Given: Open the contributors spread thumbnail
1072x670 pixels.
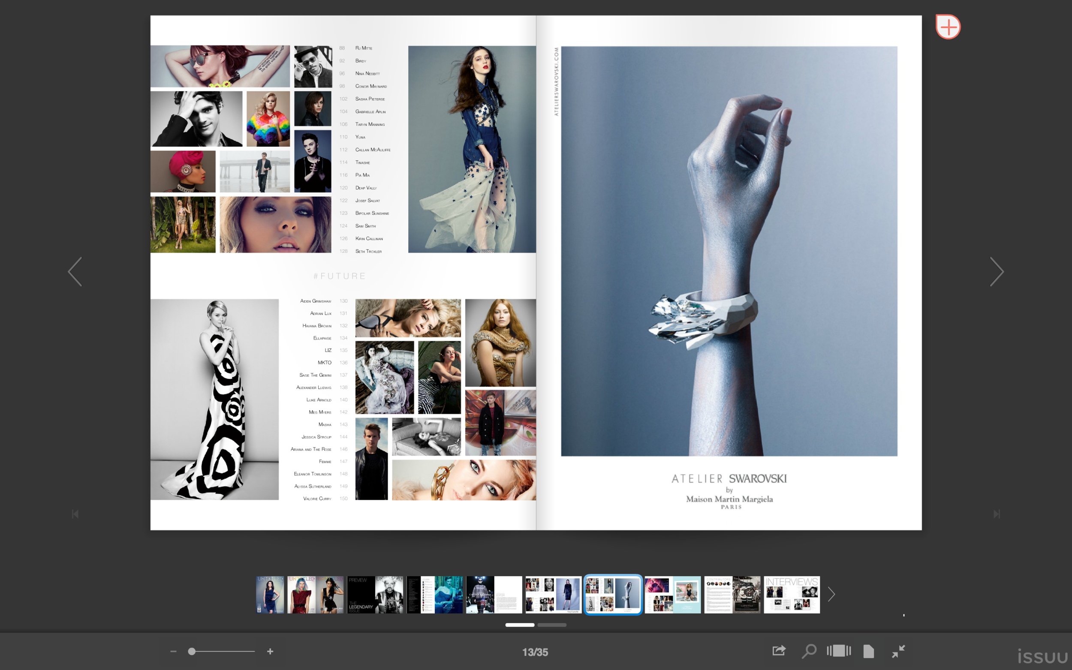Looking at the screenshot, I should [732, 595].
